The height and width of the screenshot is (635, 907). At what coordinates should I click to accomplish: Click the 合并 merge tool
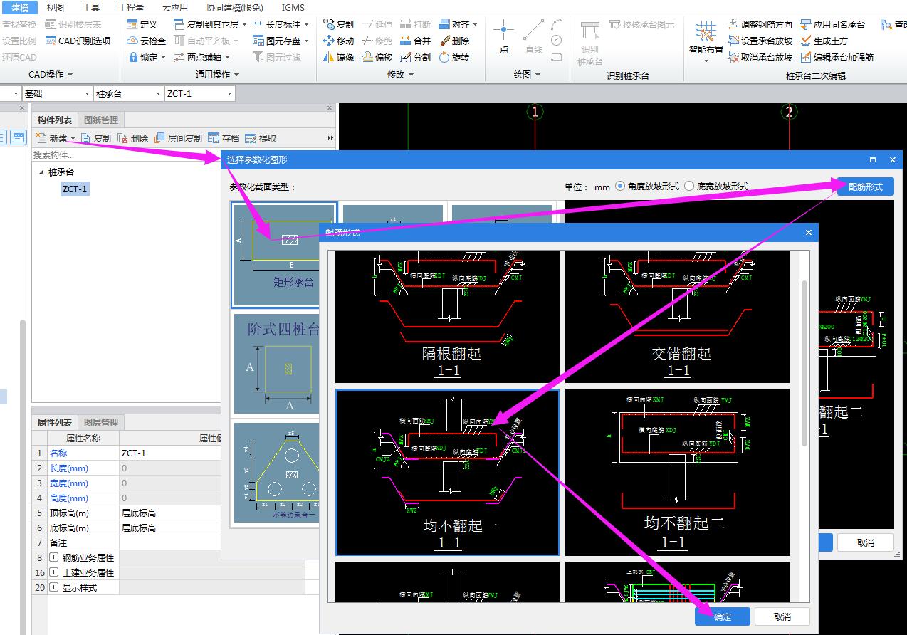click(415, 41)
